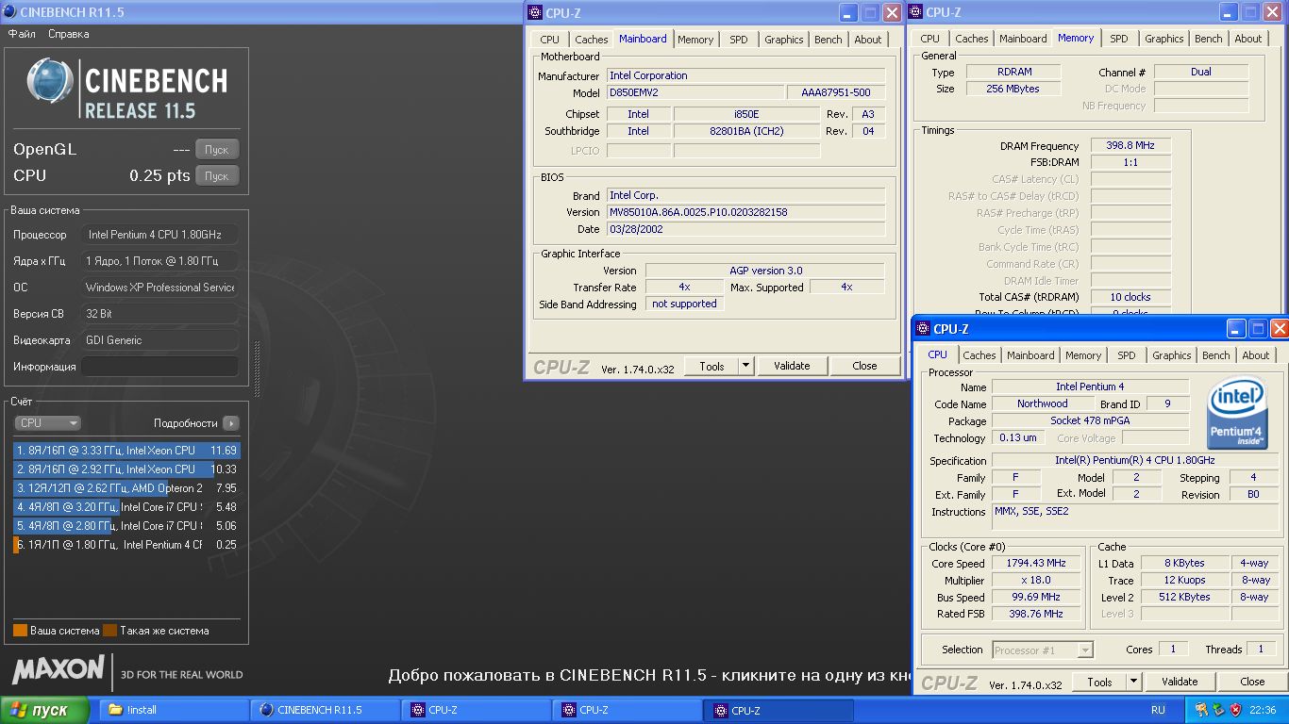Click Tools button in front CPU-Z window
Screen dimensions: 1289x724
click(x=1099, y=682)
